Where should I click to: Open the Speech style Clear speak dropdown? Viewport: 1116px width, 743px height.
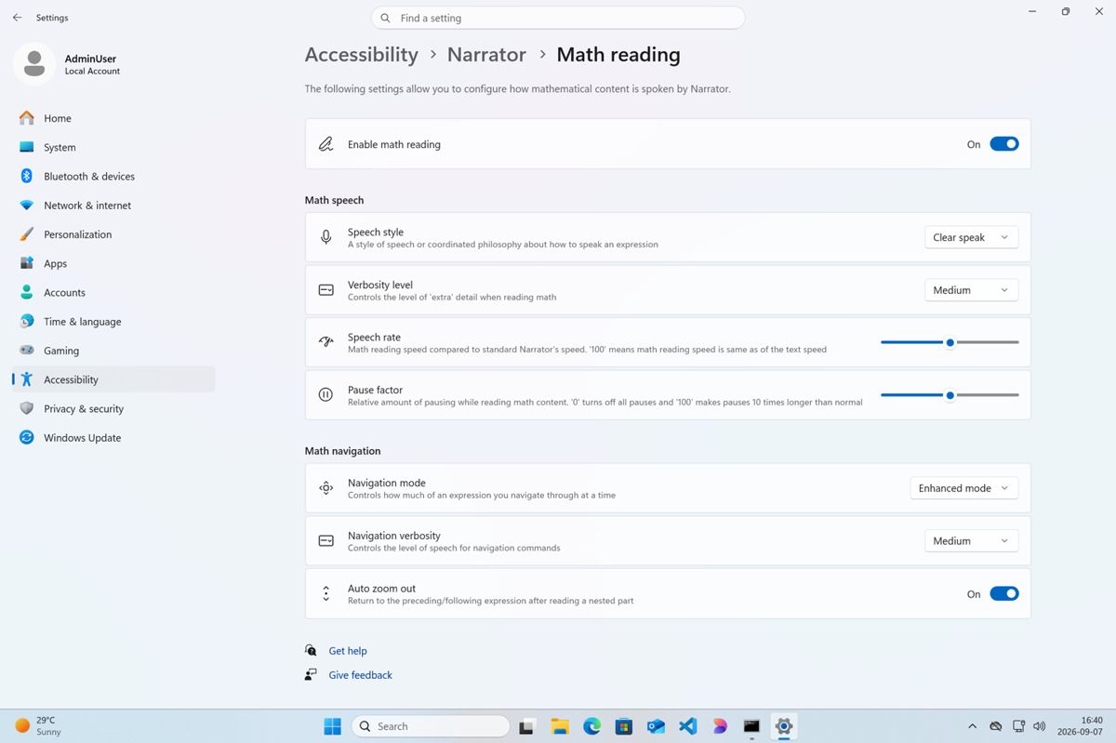(971, 237)
